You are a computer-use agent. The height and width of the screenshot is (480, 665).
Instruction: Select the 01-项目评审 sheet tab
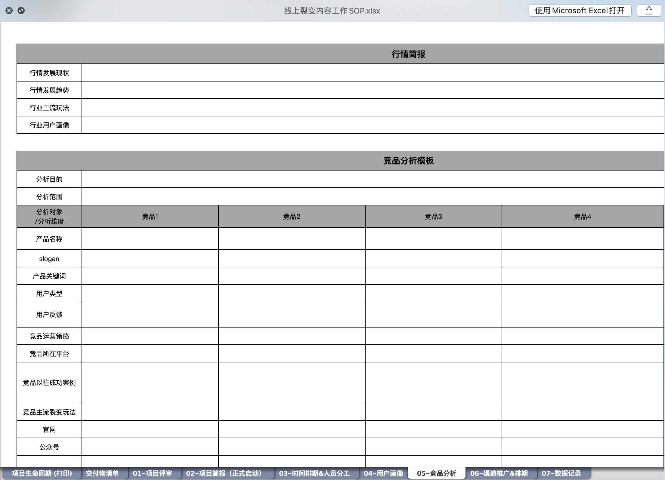tap(152, 473)
